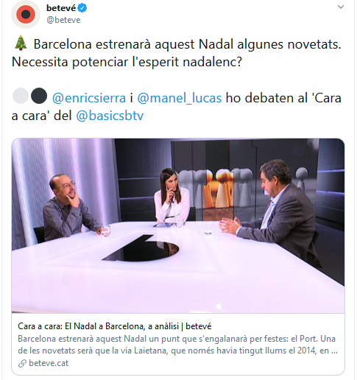Open betevé profile avatar
This screenshot has width=357, height=380.
pos(26,15)
